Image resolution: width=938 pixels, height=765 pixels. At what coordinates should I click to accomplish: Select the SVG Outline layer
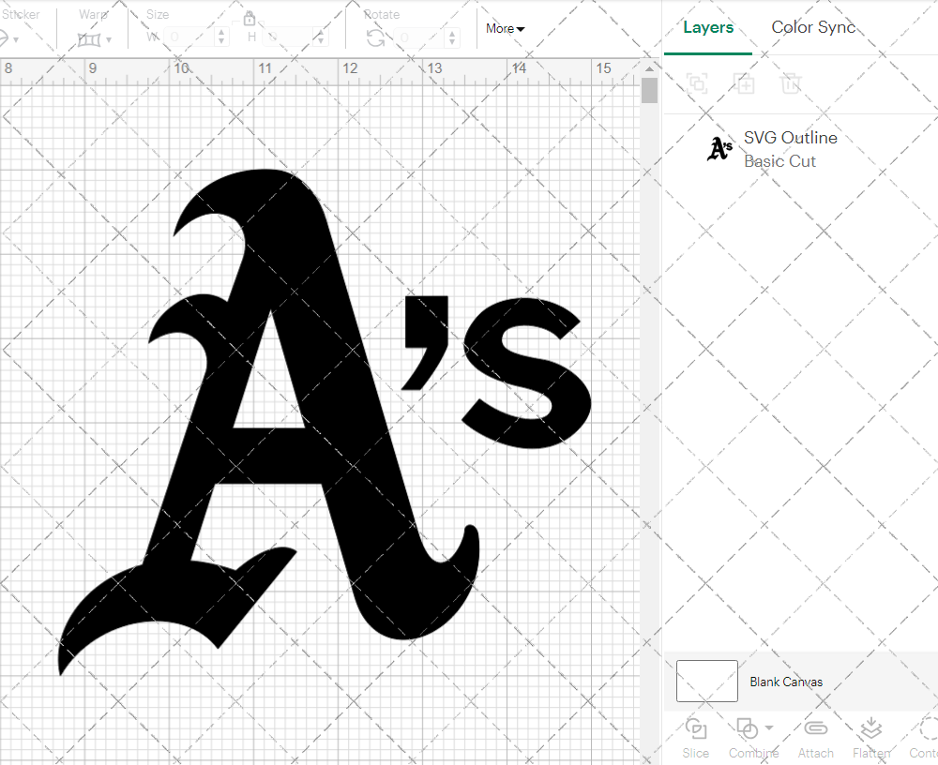(x=800, y=149)
